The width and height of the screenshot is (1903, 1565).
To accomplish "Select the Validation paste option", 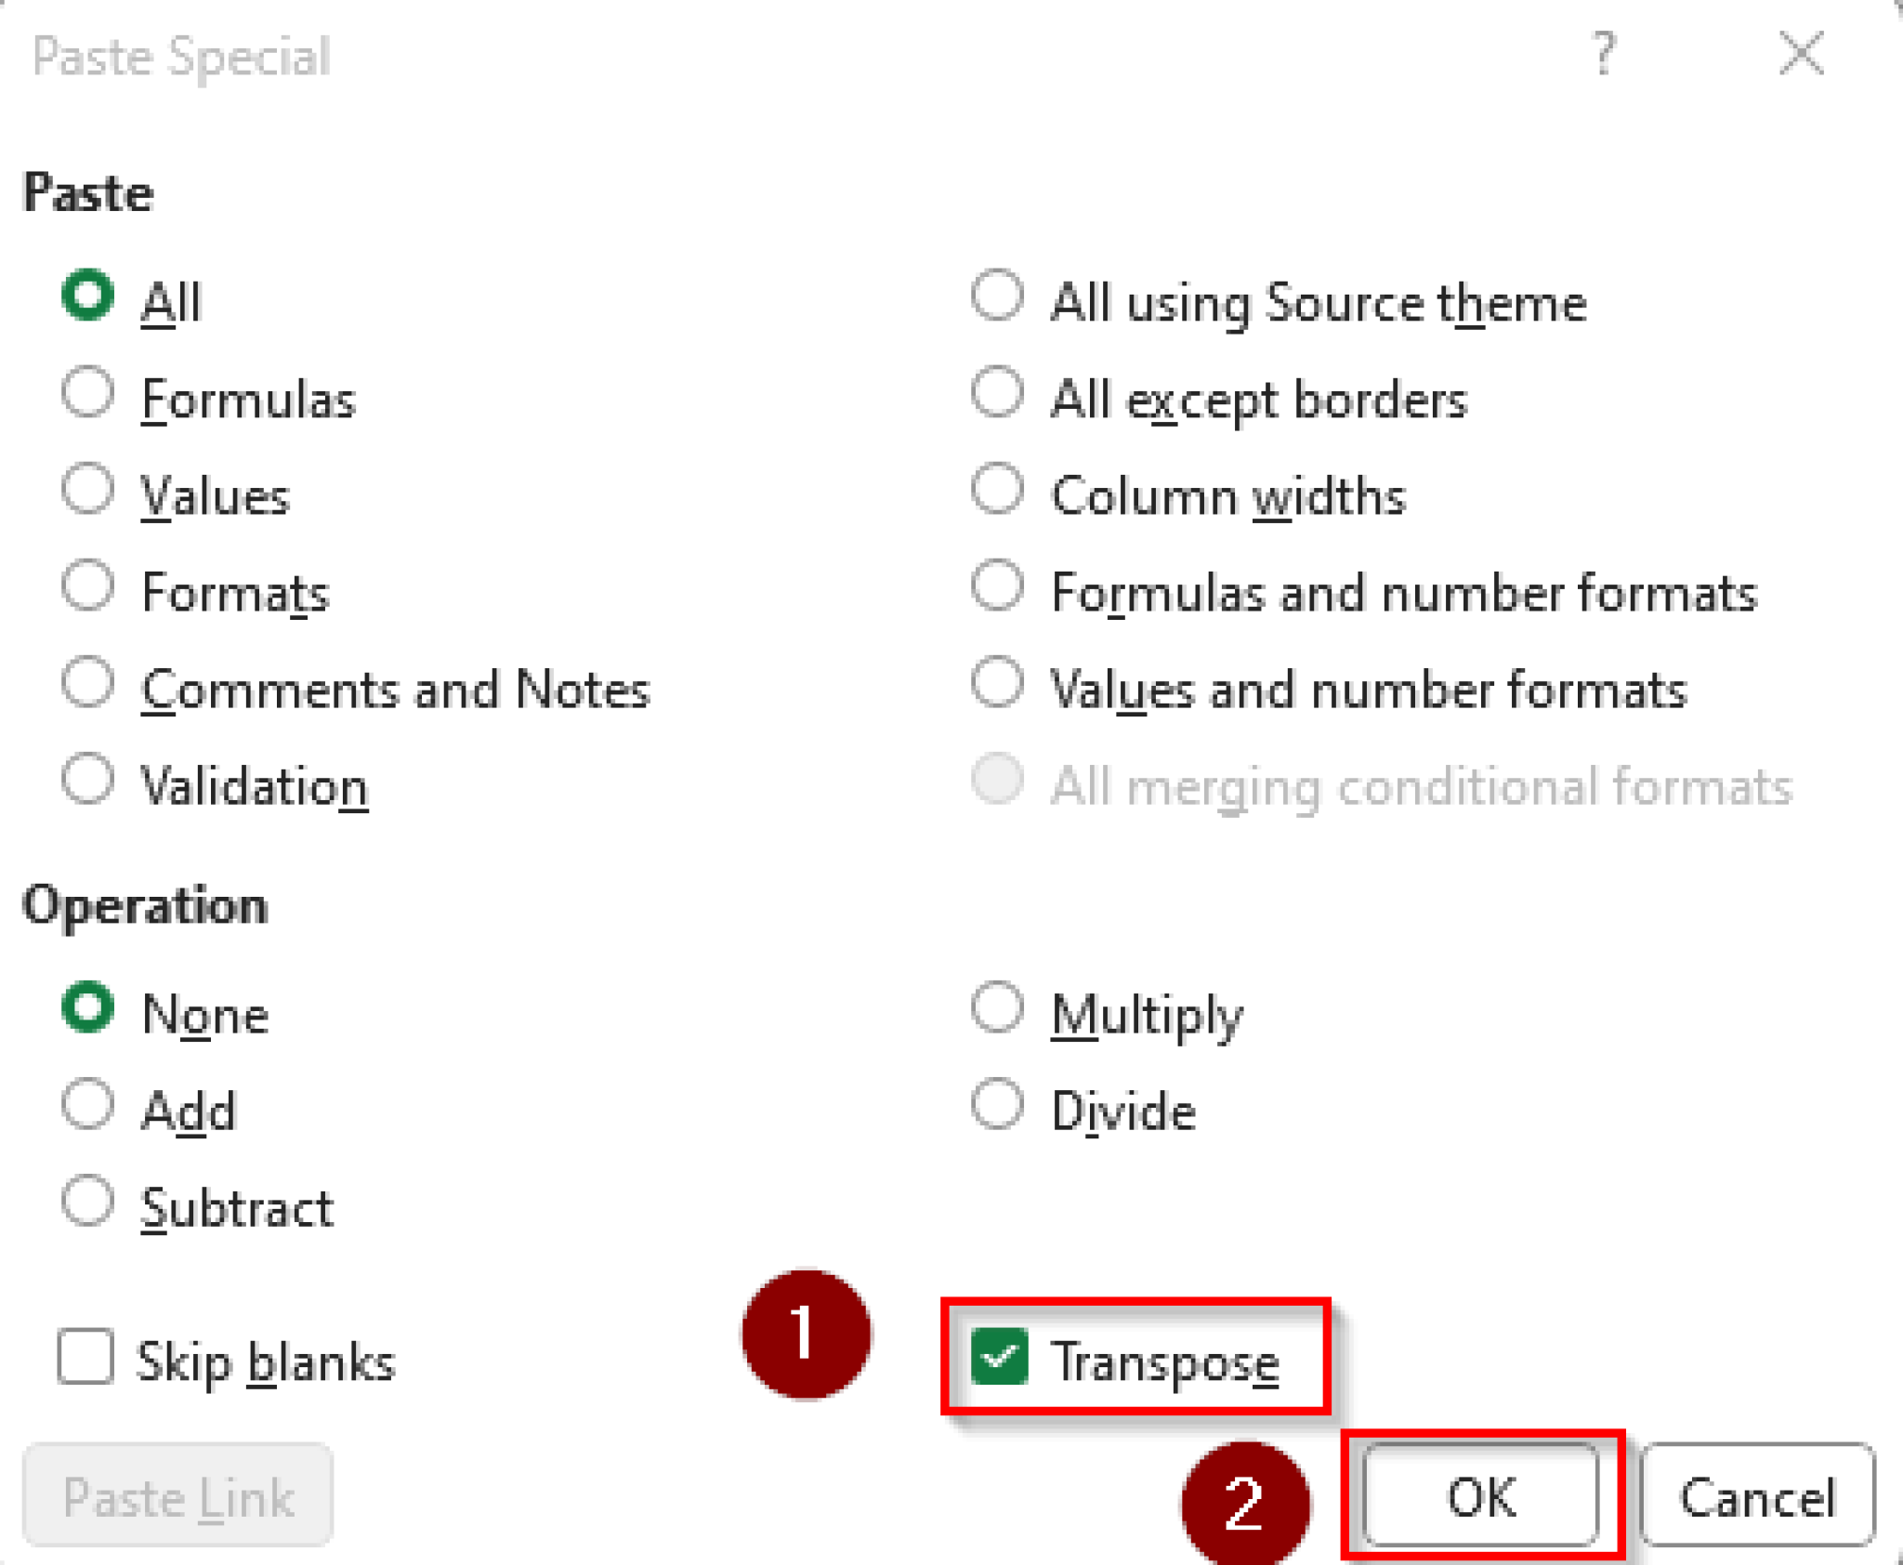I will click(x=87, y=782).
